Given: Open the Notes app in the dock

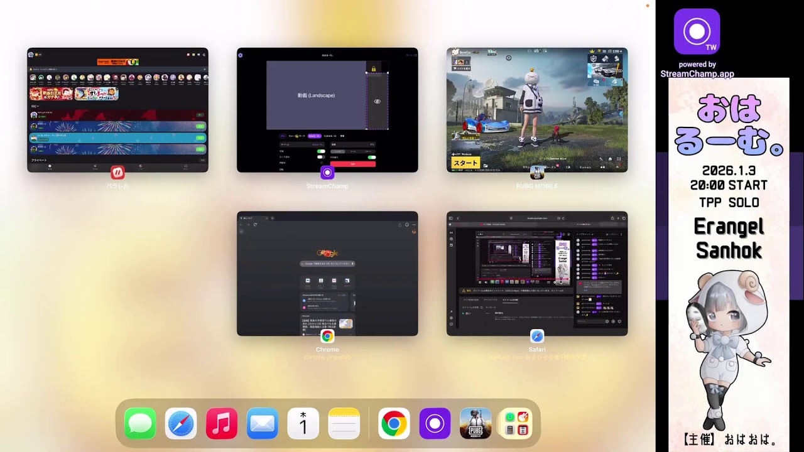Looking at the screenshot, I should [344, 423].
